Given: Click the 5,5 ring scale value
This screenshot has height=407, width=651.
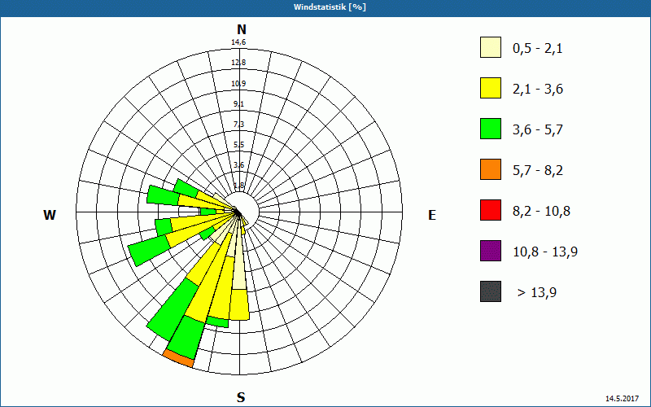Looking at the screenshot, I should point(238,145).
